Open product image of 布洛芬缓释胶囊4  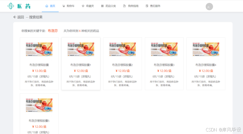coord(206,49)
